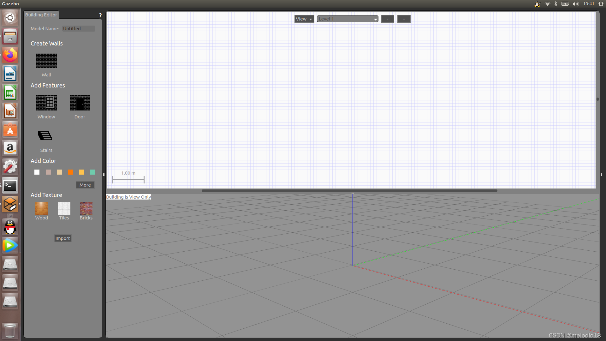
Task: Open the Gazebo Building Editor help
Action: tap(100, 15)
